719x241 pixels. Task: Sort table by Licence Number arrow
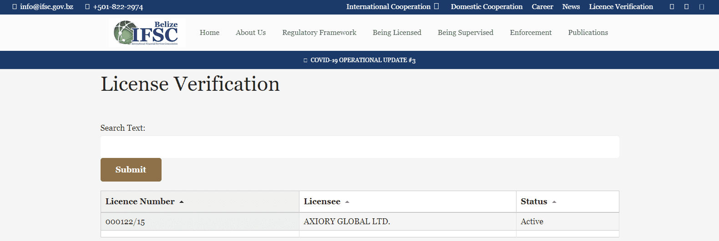(182, 202)
